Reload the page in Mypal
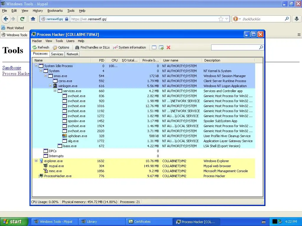302x226 pixels. (22, 19)
